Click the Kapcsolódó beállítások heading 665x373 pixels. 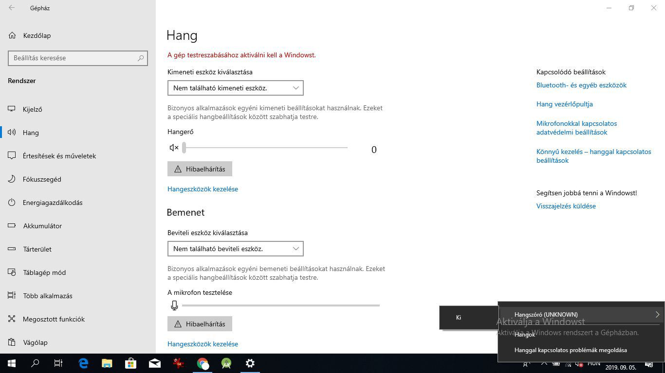[x=571, y=72]
